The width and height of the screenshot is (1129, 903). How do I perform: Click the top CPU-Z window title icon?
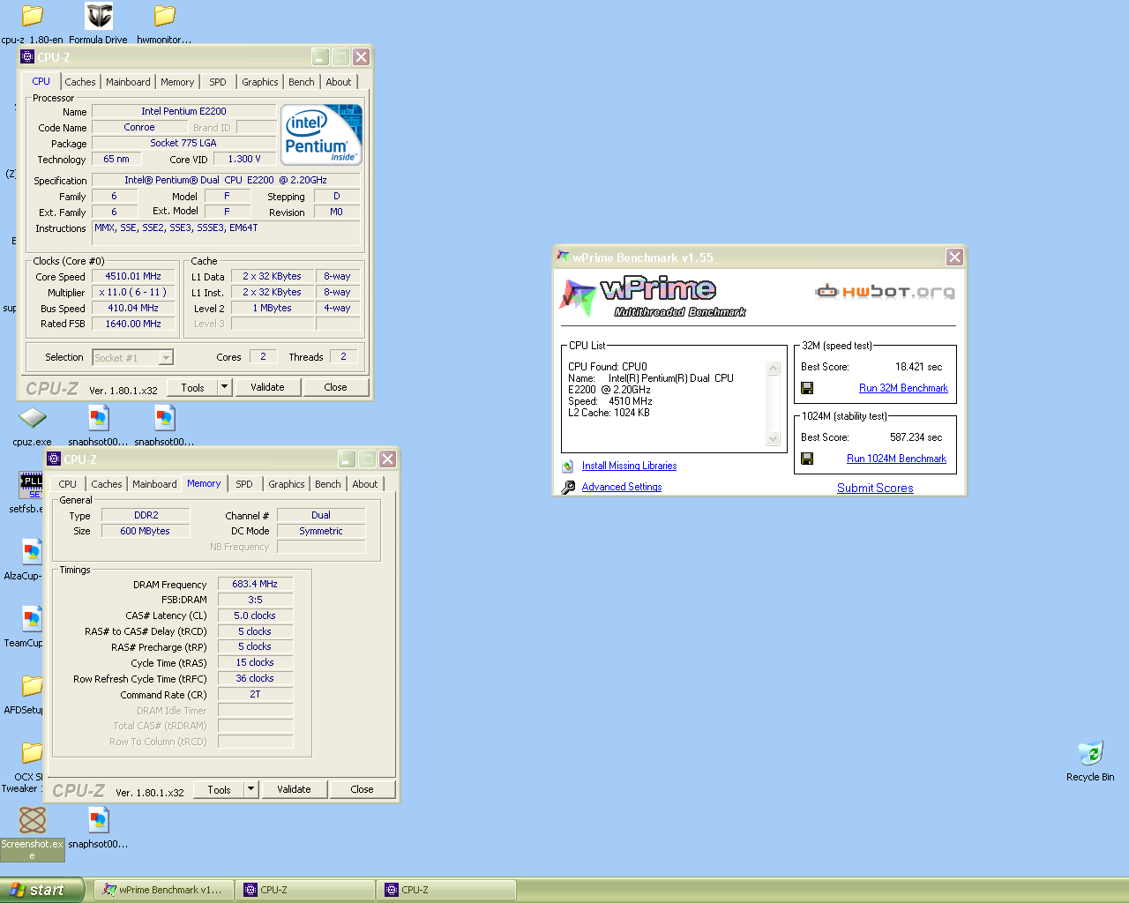tap(27, 57)
